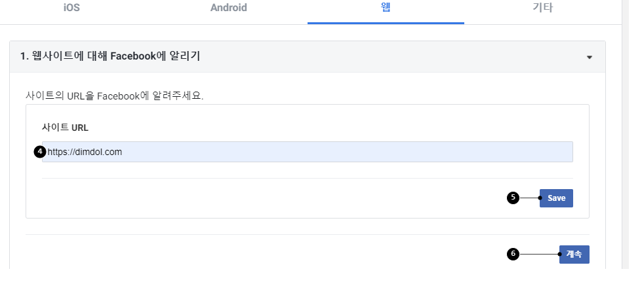Switch to the Android platform tab

point(228,8)
